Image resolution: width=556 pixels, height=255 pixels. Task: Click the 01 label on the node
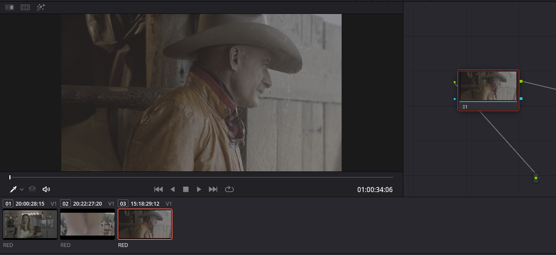click(465, 107)
